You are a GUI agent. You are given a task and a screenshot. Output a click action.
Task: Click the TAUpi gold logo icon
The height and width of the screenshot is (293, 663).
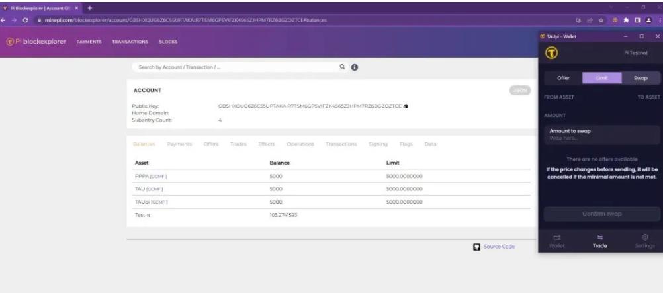click(x=551, y=54)
